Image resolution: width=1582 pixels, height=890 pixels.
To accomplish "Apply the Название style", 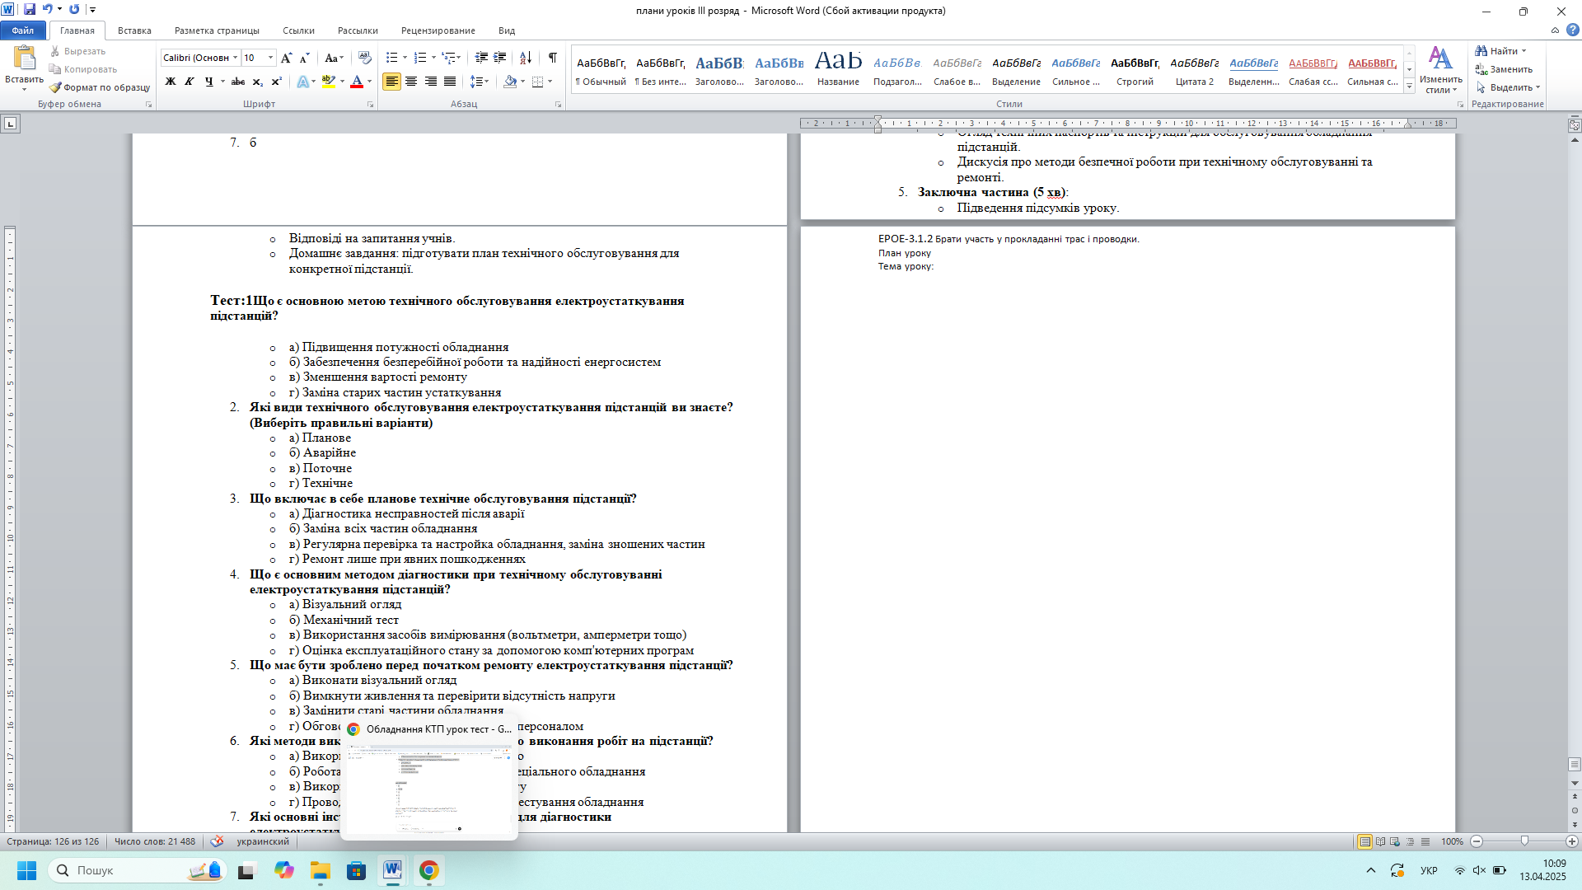I will point(838,69).
